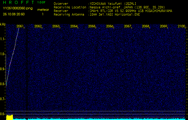The image size is (188, 120).
Task: Click the 0.6 kHz axis label
Action: (x=3, y=114)
